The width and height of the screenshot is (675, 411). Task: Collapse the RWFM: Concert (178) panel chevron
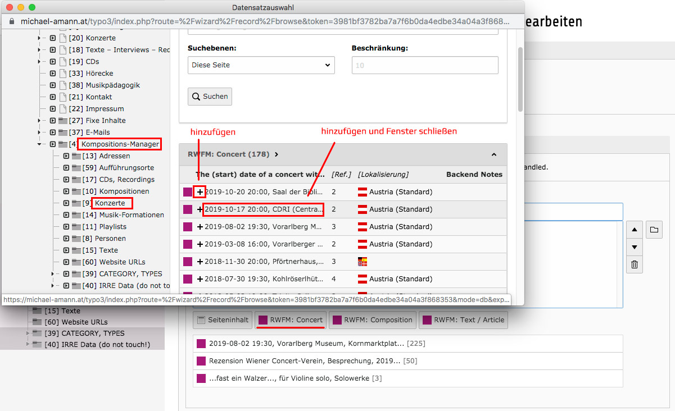(493, 154)
